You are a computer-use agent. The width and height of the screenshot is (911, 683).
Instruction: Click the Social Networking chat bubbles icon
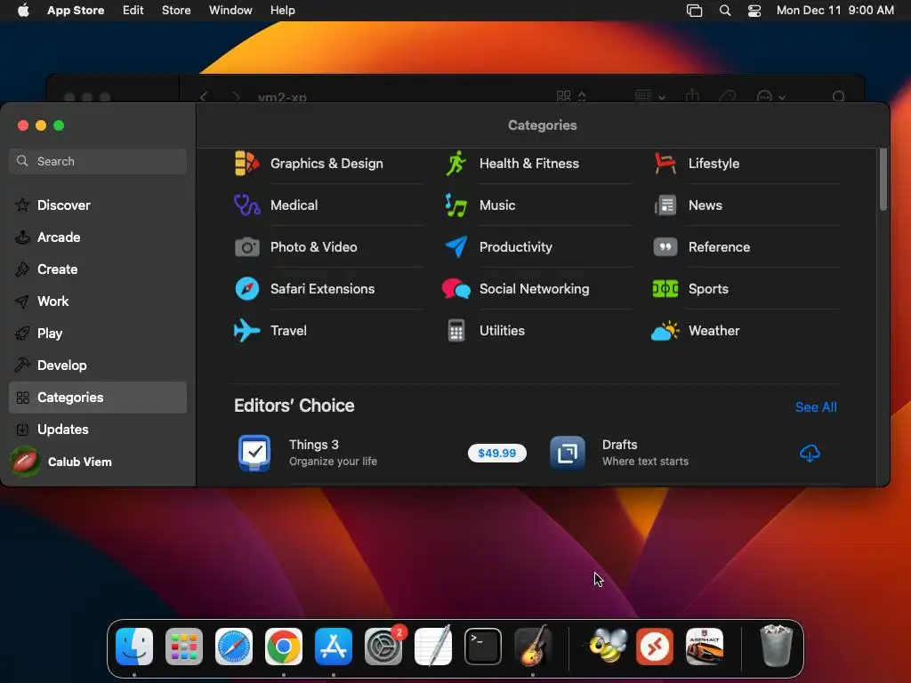[x=456, y=289]
